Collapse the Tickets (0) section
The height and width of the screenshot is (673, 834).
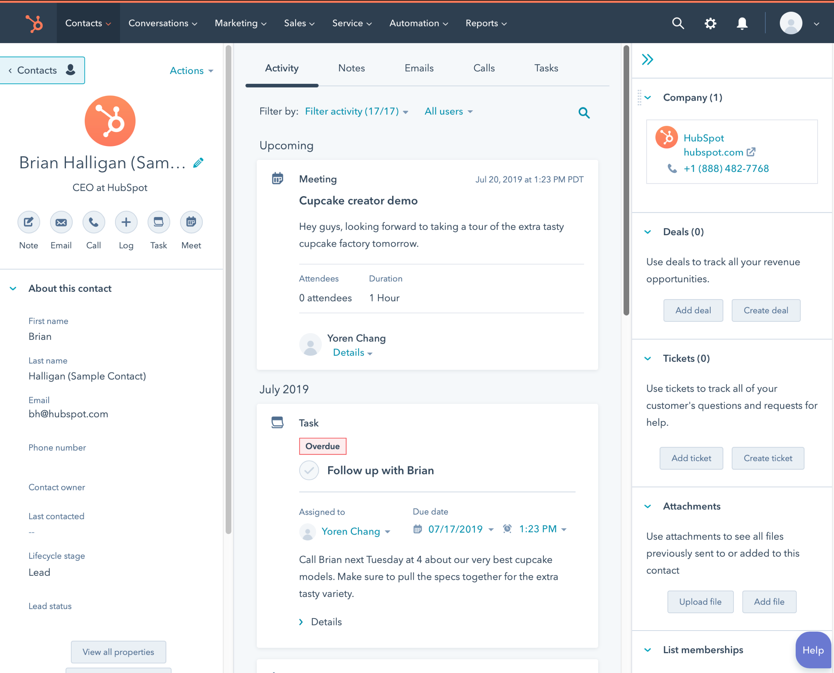coord(648,358)
